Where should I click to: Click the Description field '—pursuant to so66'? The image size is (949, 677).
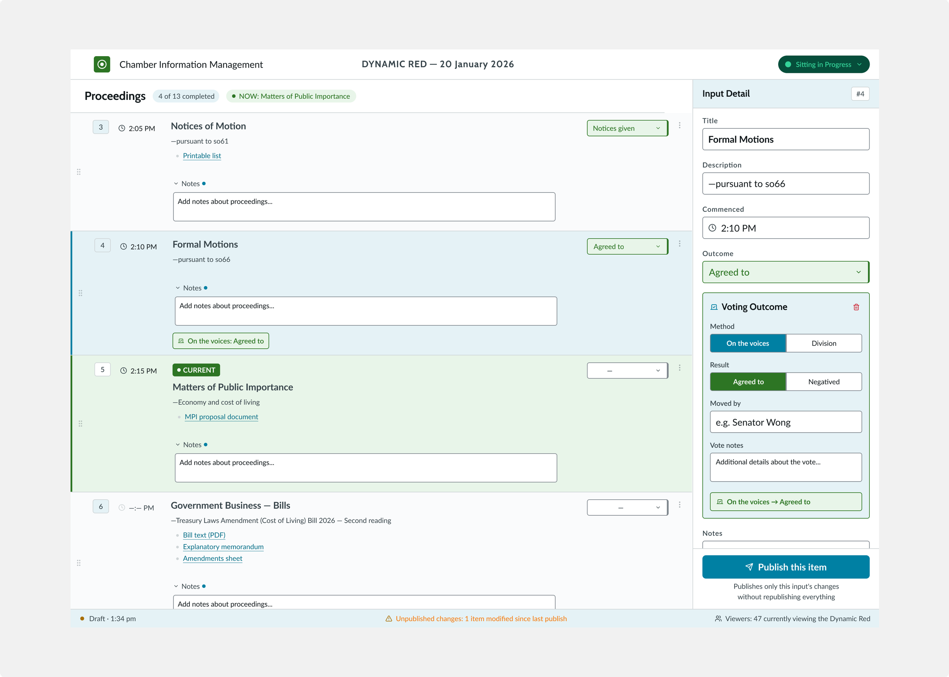pos(785,184)
